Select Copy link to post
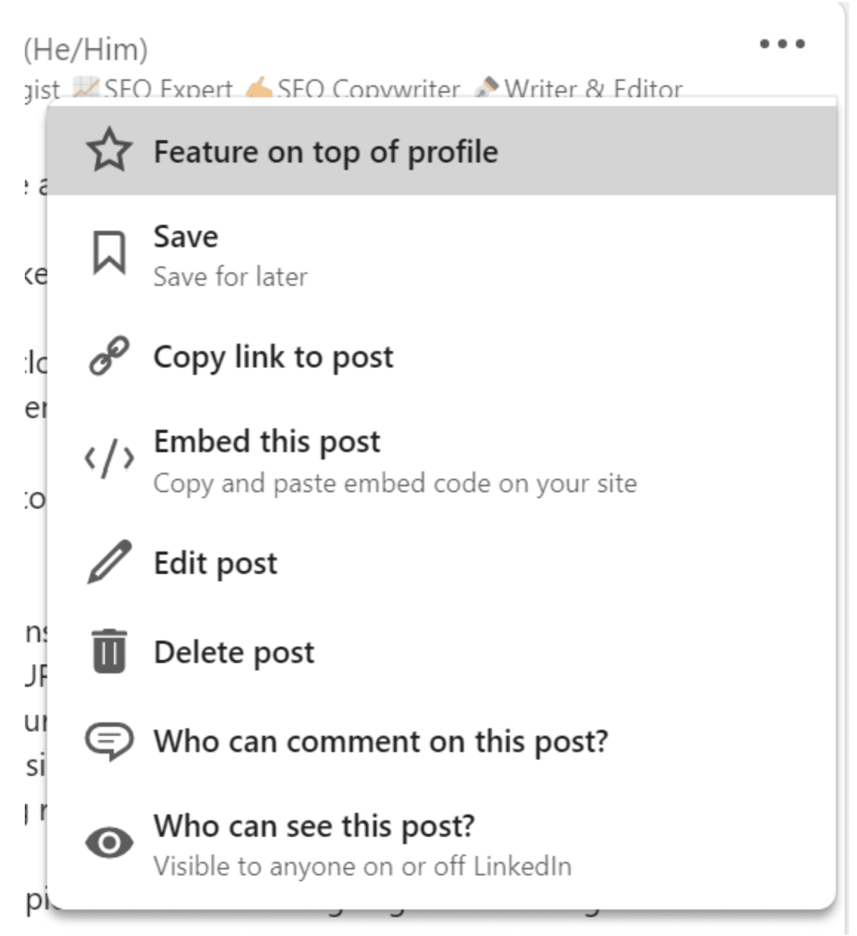The width and height of the screenshot is (857, 936). click(273, 356)
